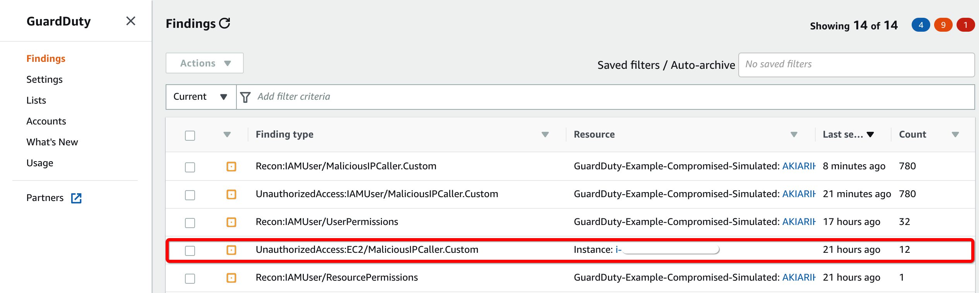Open Usage in the sidebar
The image size is (979, 293).
coord(40,163)
